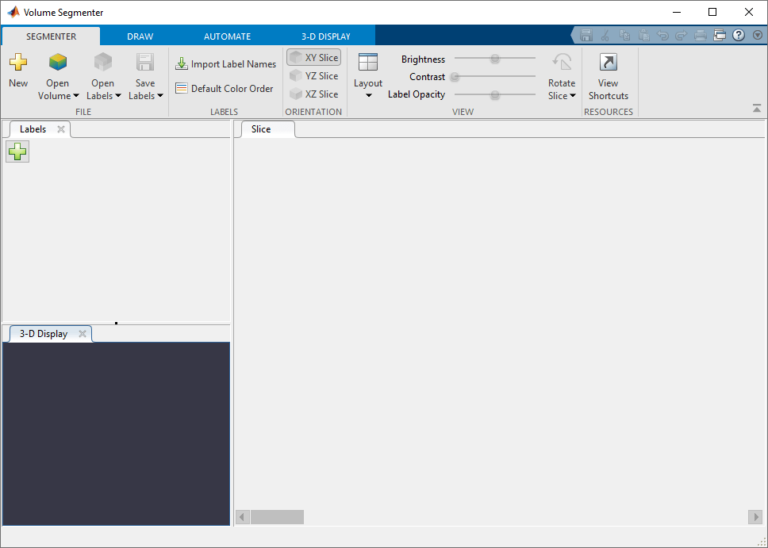Click the New session plus icon
This screenshot has width=768, height=548.
point(18,62)
